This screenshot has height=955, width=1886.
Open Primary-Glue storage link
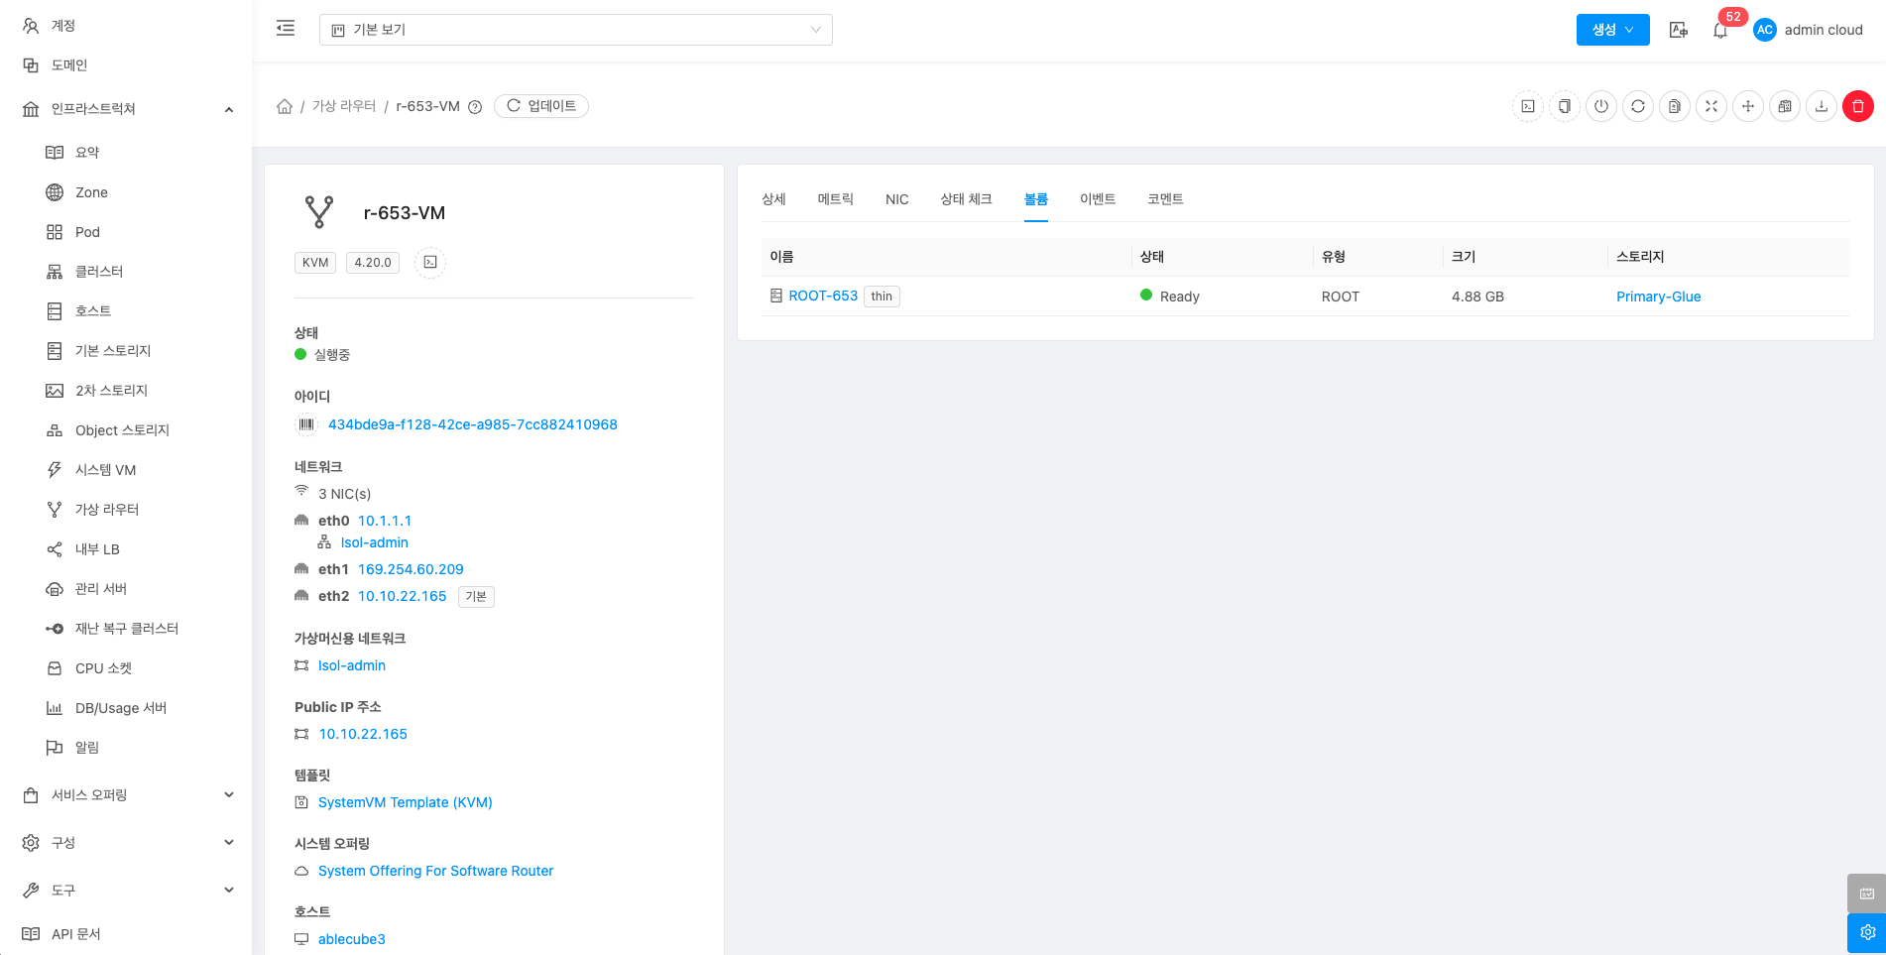coord(1658,297)
